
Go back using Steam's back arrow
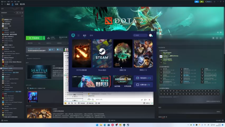point(2,4)
